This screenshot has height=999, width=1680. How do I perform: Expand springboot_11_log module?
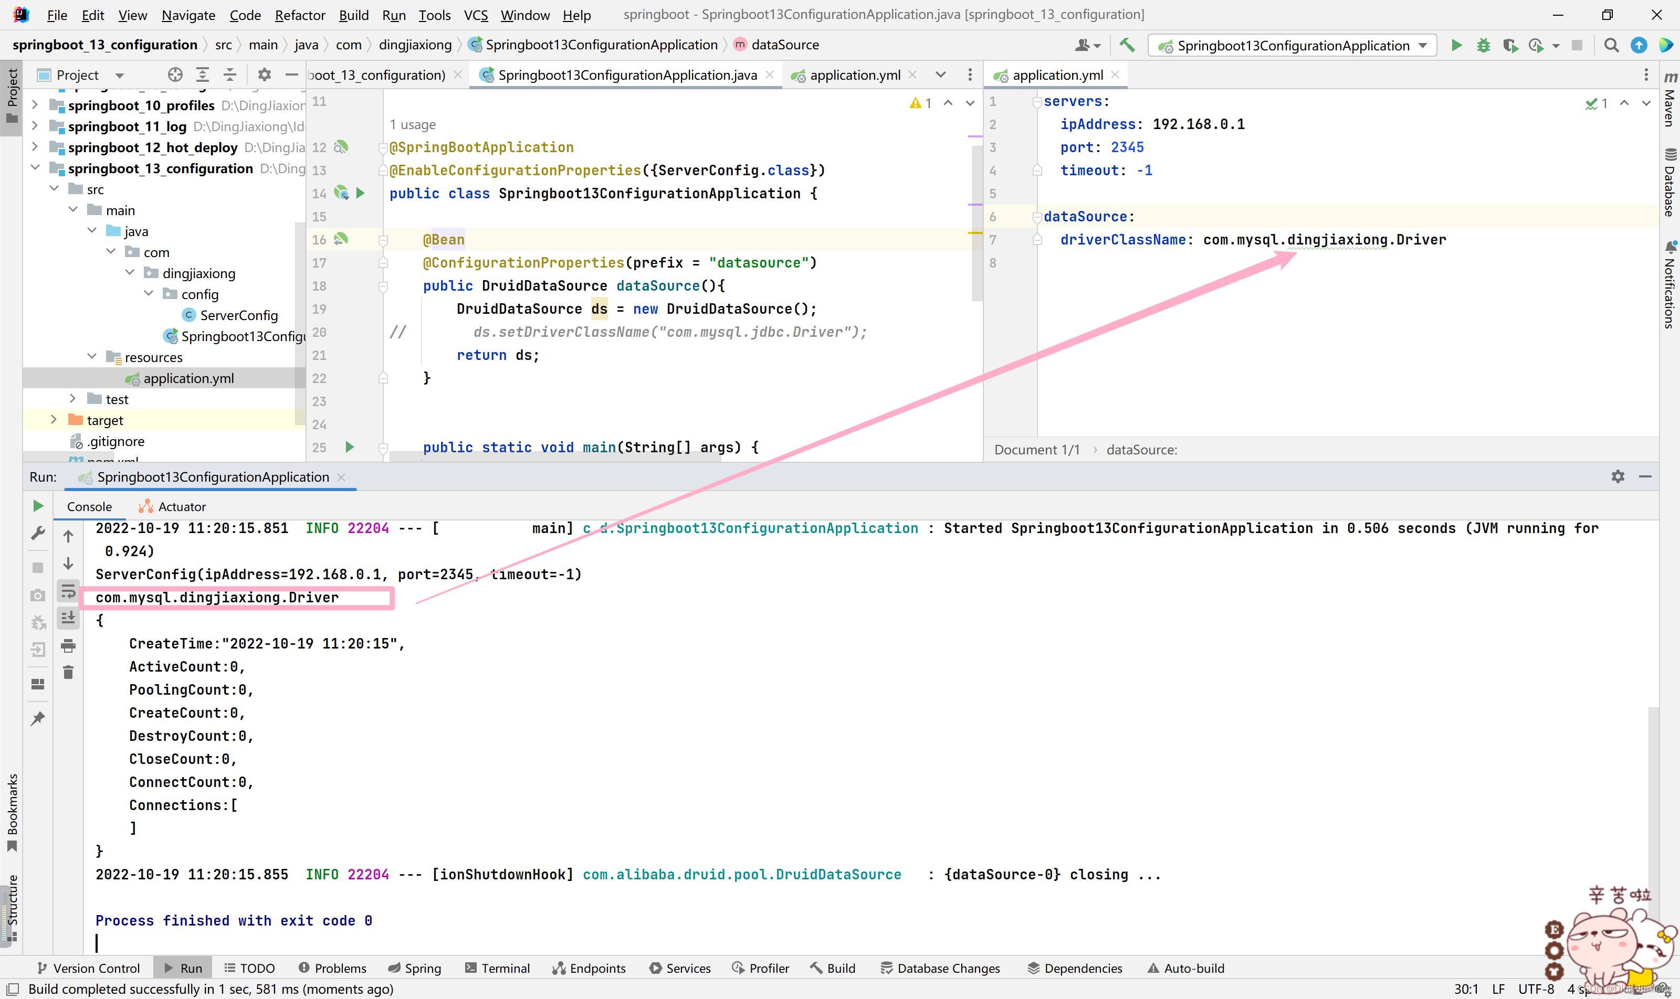(x=34, y=126)
